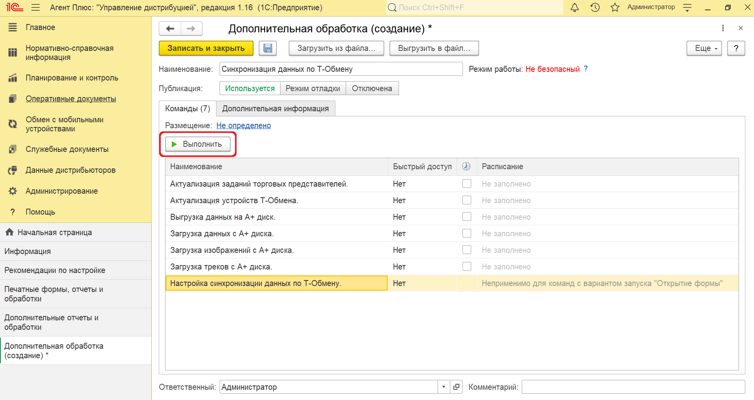Set publication to Отключена
The width and height of the screenshot is (754, 400).
click(372, 88)
